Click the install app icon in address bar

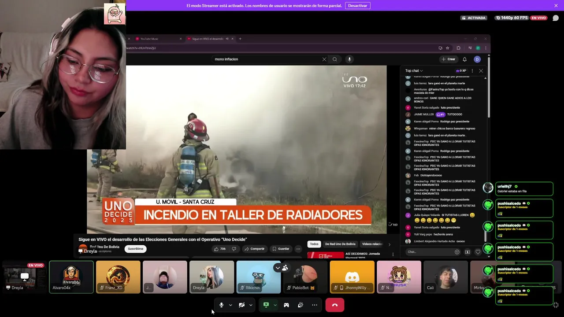coord(440,48)
